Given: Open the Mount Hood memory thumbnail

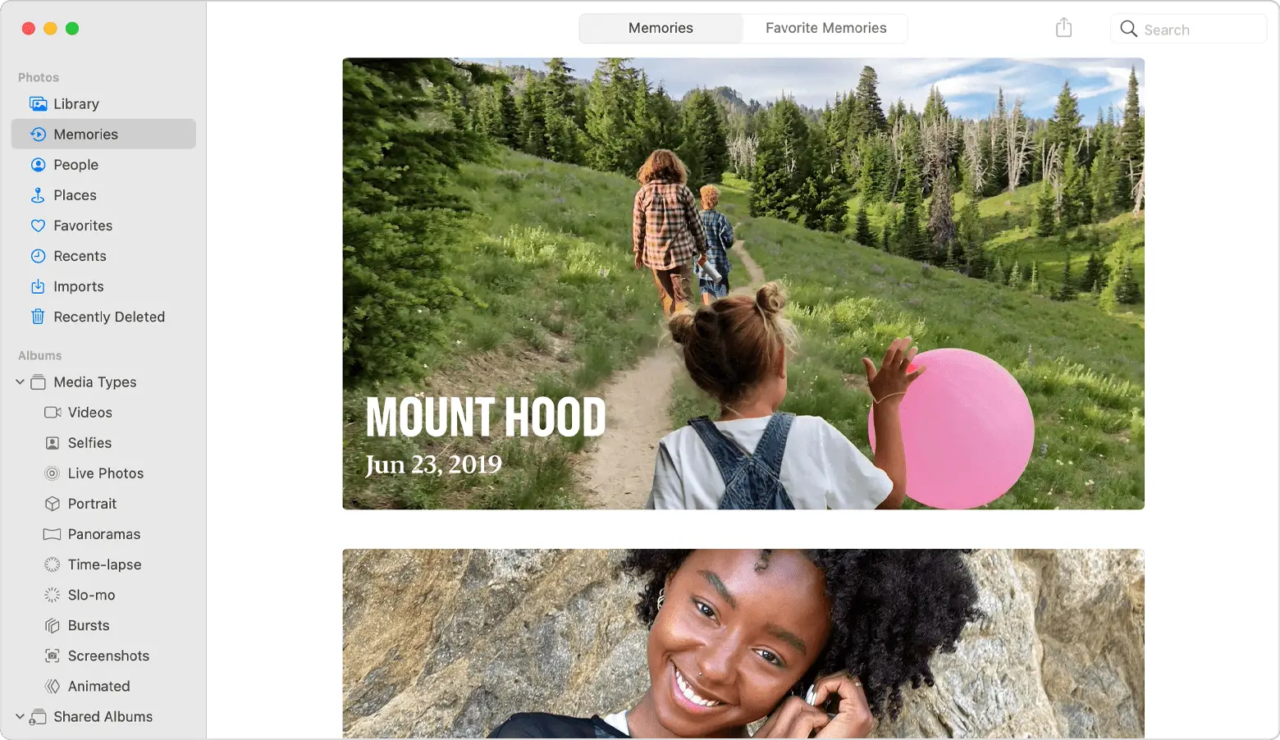Looking at the screenshot, I should [x=743, y=284].
